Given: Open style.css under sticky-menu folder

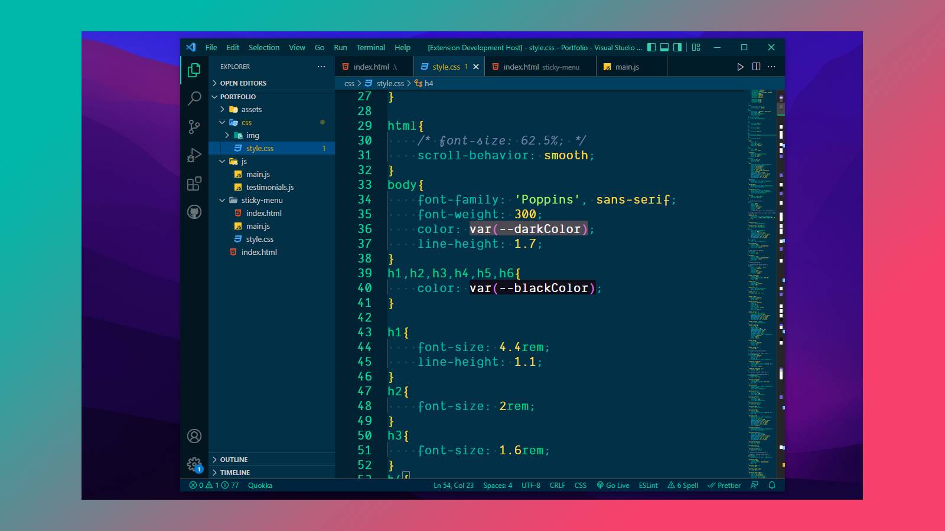Looking at the screenshot, I should tap(272, 239).
